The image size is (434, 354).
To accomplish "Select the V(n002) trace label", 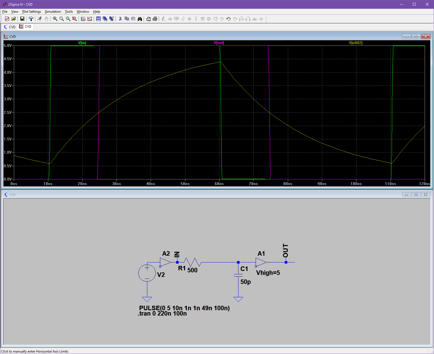I will click(356, 43).
